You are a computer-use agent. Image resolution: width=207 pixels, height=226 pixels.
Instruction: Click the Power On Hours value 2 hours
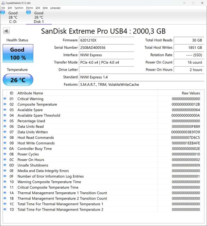click(189, 70)
